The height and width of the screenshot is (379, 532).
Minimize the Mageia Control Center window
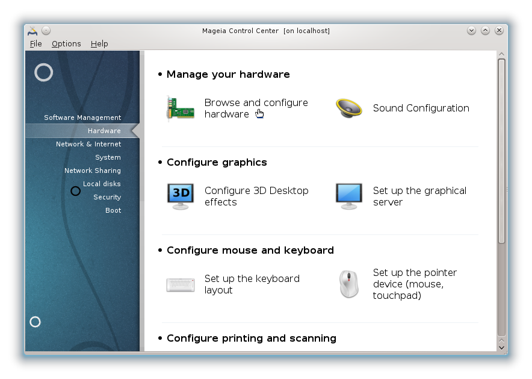pyautogui.click(x=471, y=31)
